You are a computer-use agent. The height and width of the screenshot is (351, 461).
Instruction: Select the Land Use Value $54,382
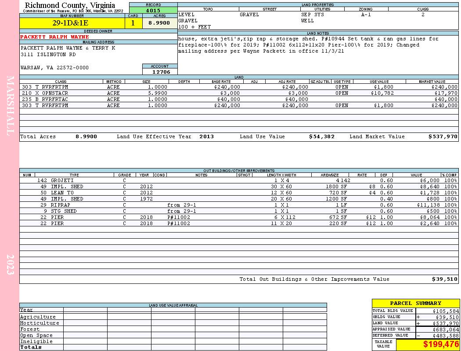(322, 136)
